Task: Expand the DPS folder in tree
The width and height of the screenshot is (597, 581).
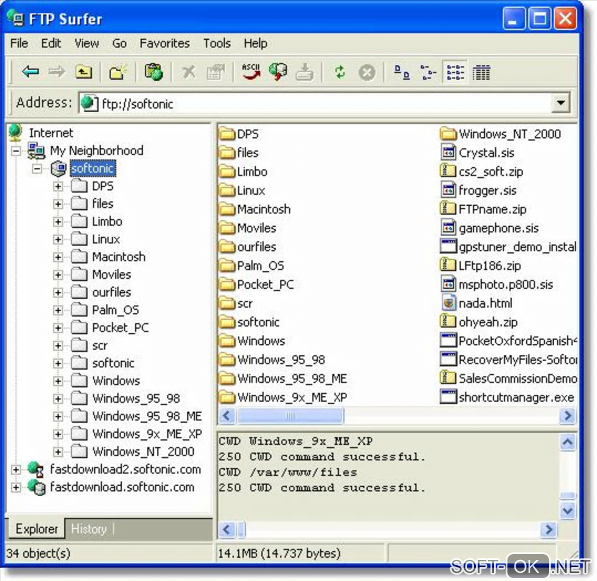Action: 58,186
